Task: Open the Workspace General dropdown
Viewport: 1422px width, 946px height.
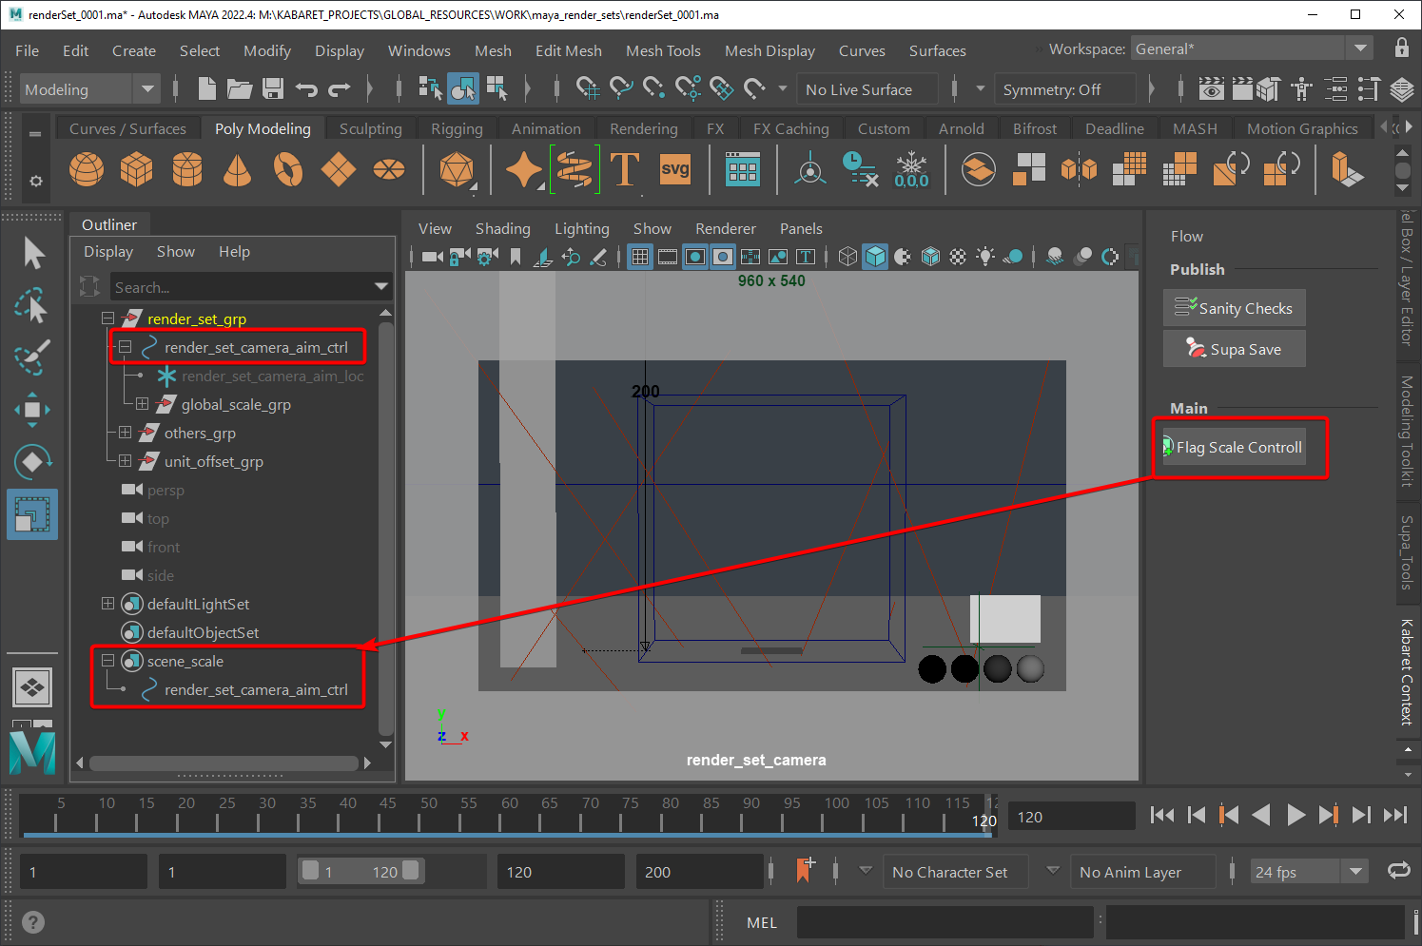Action: 1251,48
